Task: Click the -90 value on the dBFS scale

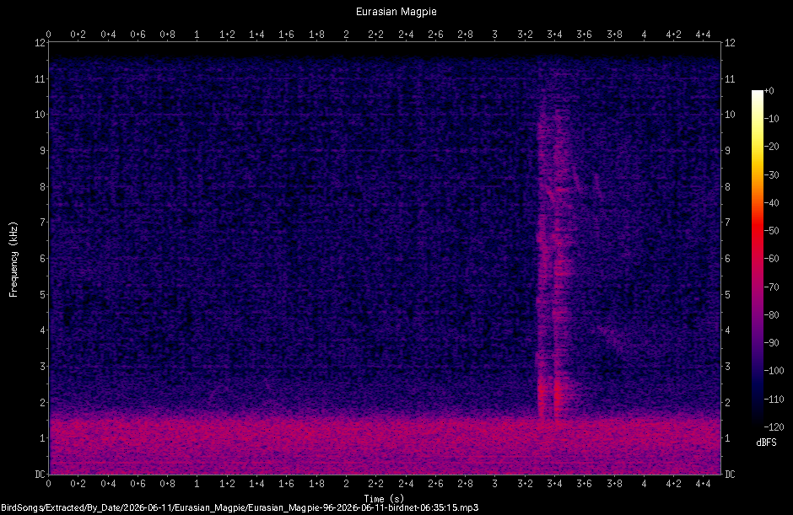Action: [771, 343]
